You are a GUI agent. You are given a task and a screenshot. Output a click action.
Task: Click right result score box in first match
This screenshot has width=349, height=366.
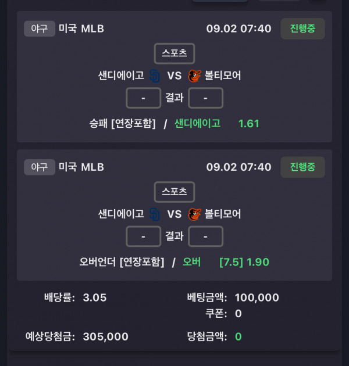[205, 98]
